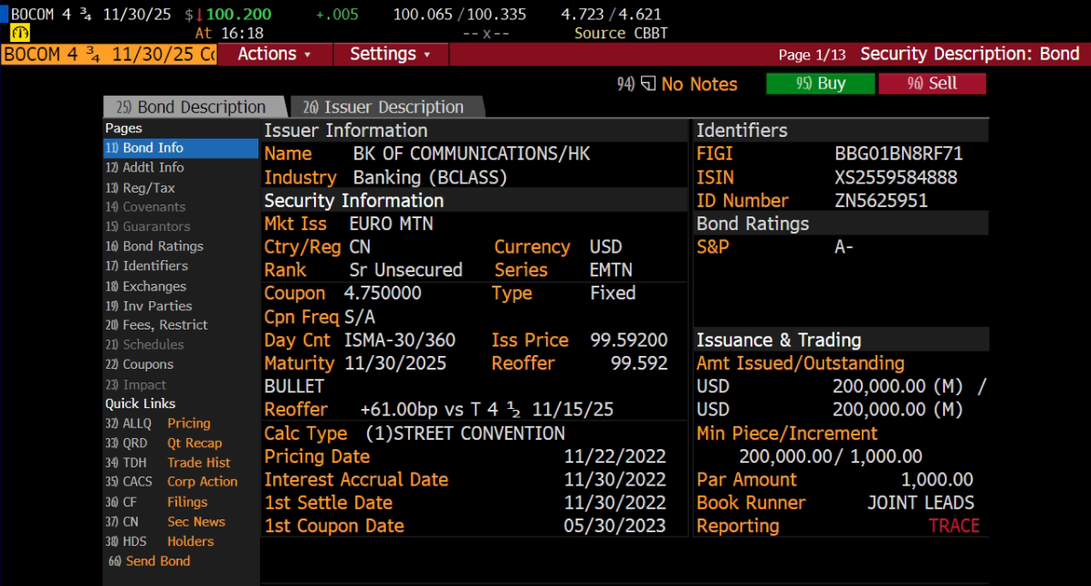Click the Iss Price 99.59200
The width and height of the screenshot is (1091, 586).
(628, 340)
